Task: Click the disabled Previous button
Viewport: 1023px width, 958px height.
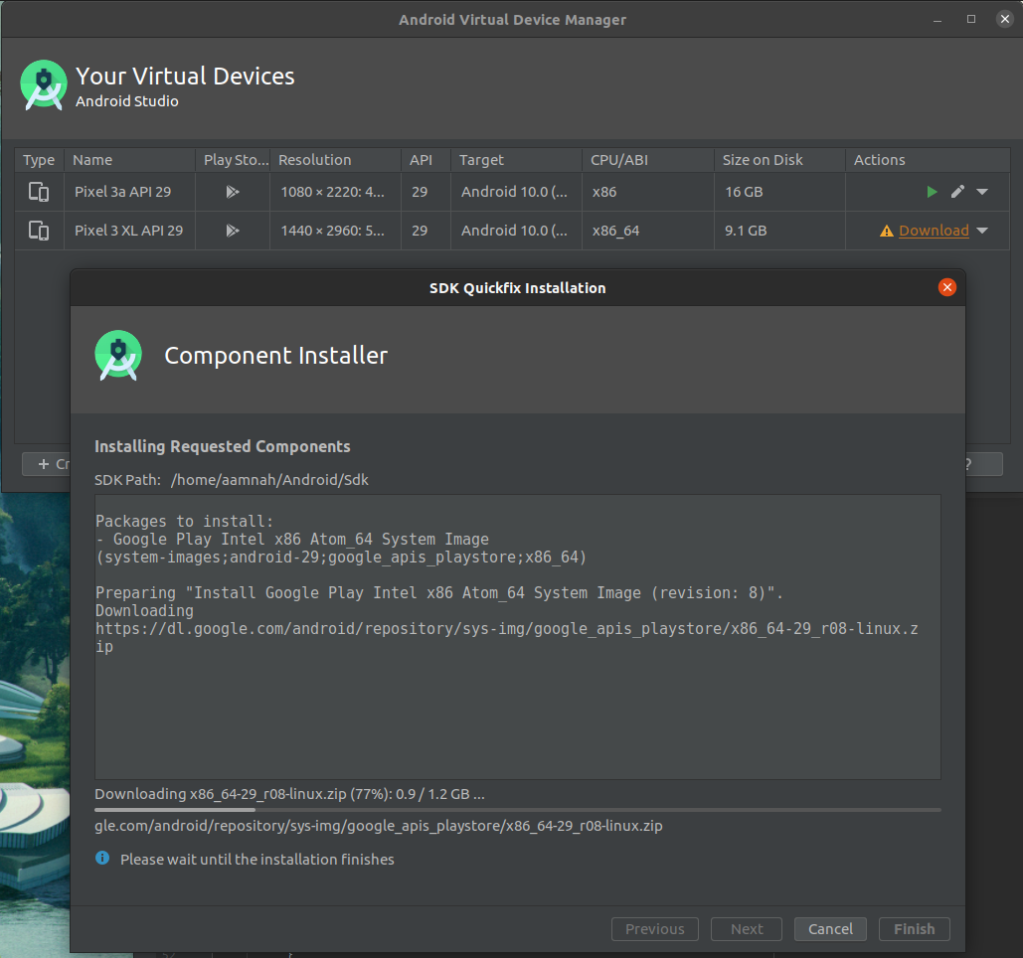Action: point(654,928)
